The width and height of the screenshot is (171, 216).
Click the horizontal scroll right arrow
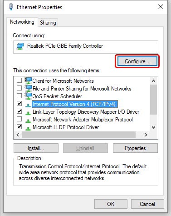pos(146,135)
